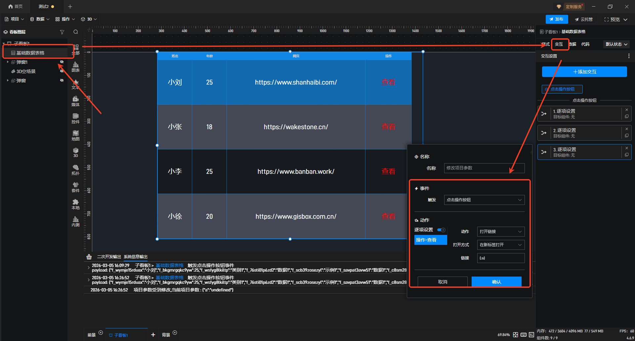Open the 触发 trigger dropdown
Viewport: 635px width, 341px height.
(x=484, y=200)
